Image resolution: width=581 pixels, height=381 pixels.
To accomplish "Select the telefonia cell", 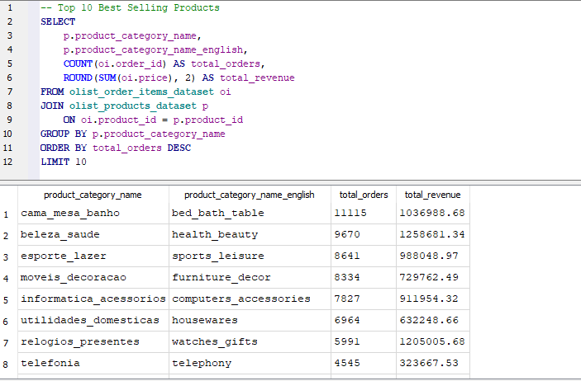I will [93, 363].
